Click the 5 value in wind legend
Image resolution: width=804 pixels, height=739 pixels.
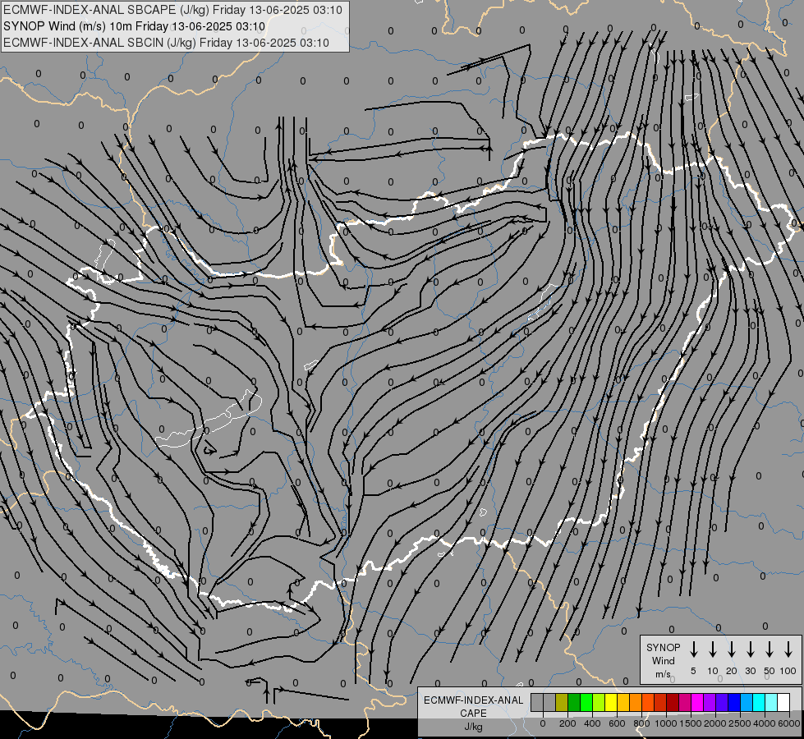pyautogui.click(x=693, y=671)
